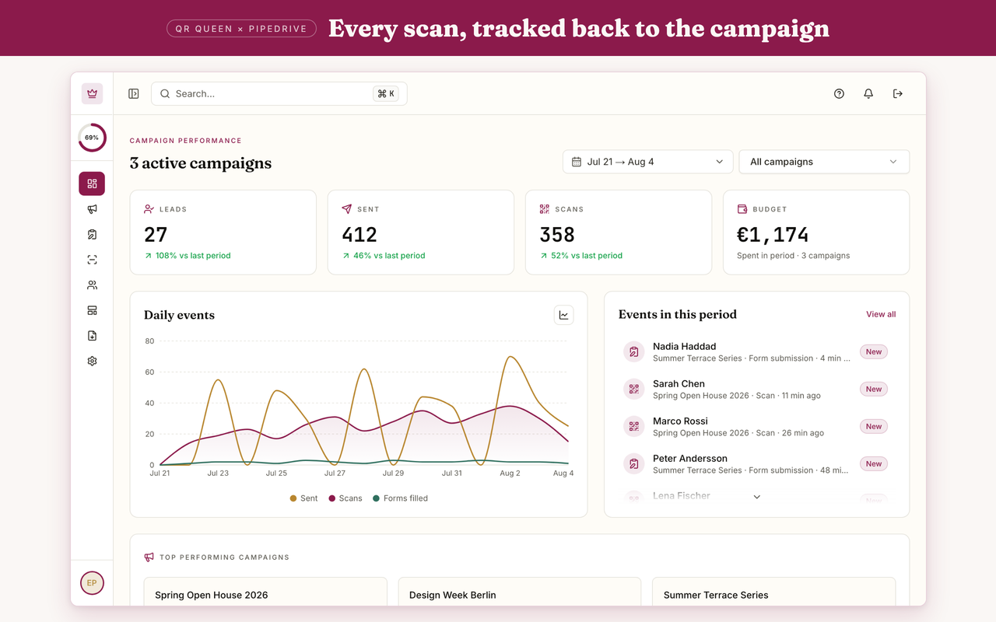
Task: Open the notifications bell icon
Action: pos(868,93)
